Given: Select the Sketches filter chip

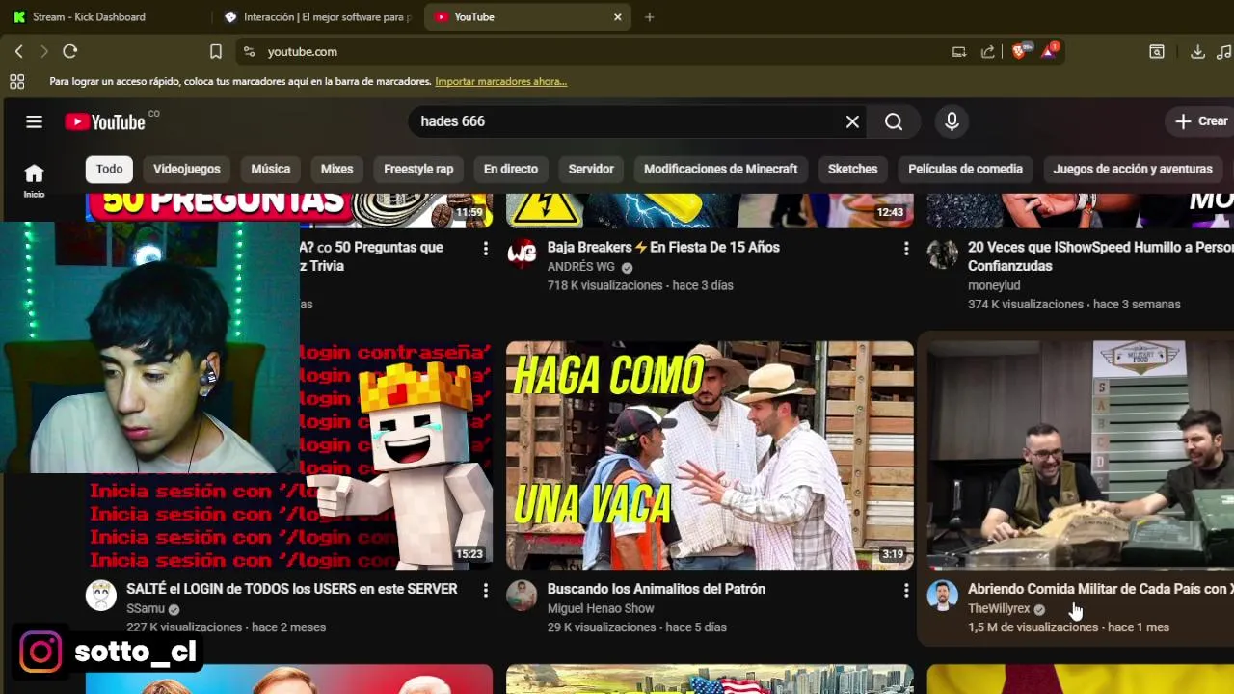Looking at the screenshot, I should (x=853, y=169).
